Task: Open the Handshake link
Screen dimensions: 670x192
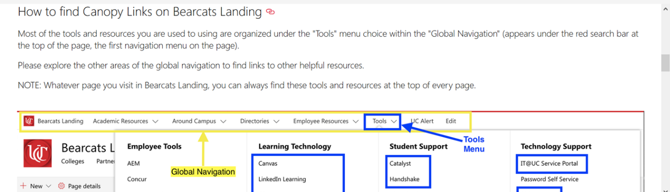Action: click(x=404, y=179)
